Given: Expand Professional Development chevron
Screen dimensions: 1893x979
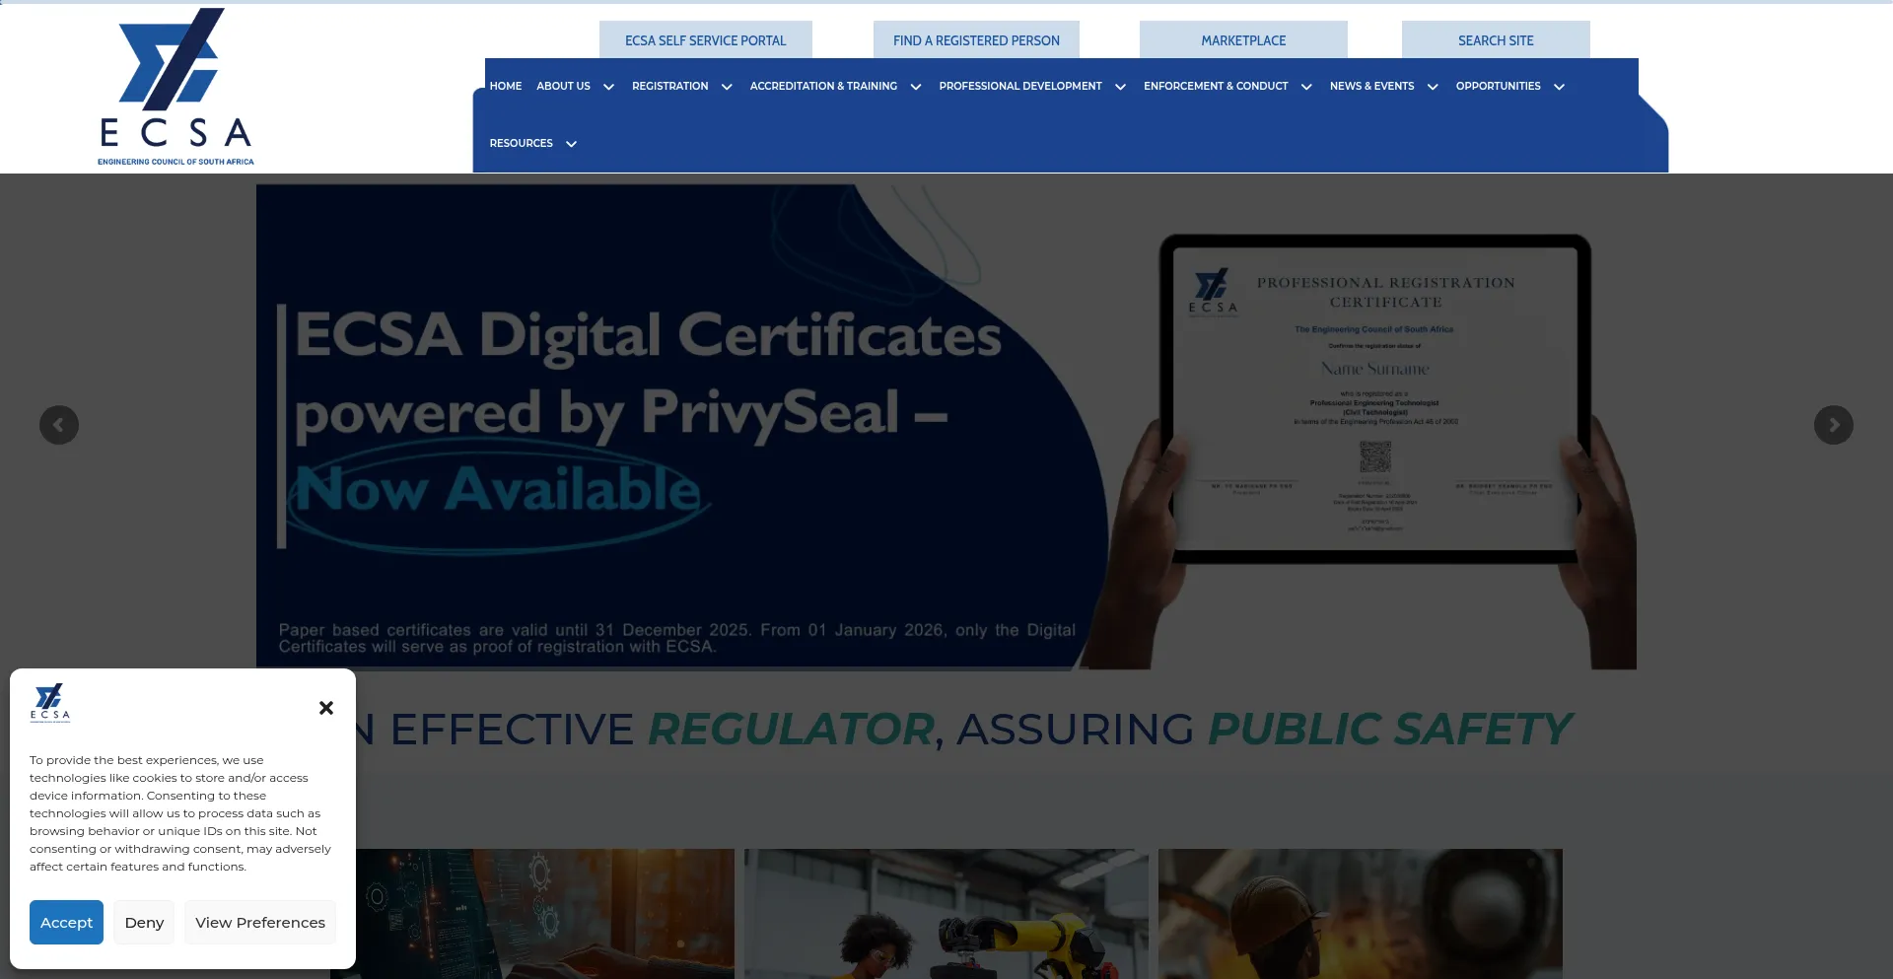Looking at the screenshot, I should pyautogui.click(x=1120, y=87).
